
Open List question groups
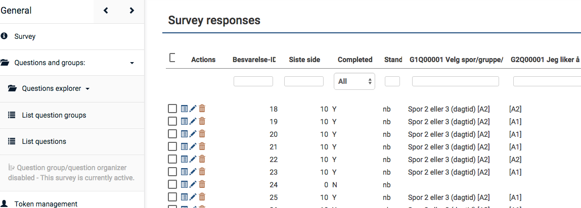(54, 115)
